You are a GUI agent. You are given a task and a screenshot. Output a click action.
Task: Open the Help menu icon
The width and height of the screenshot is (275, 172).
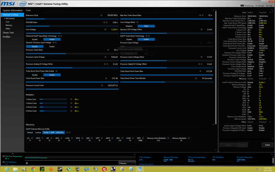pyautogui.click(x=267, y=6)
